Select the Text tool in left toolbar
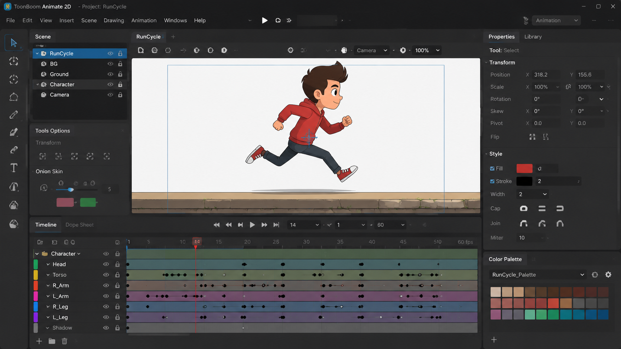The height and width of the screenshot is (349, 621). tap(14, 168)
